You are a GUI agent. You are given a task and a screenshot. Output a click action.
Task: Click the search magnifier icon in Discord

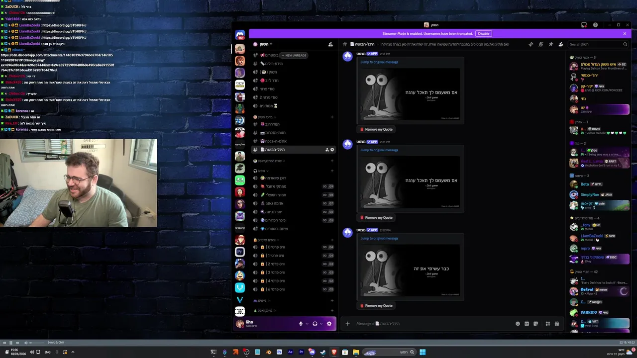(x=625, y=44)
